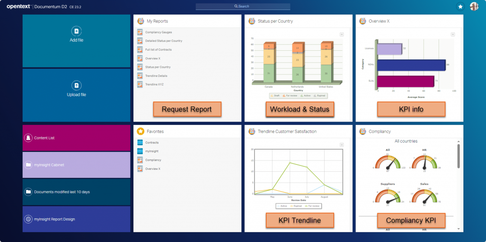Image resolution: width=486 pixels, height=242 pixels.
Task: Click the Contracts favorite icon
Action: [x=140, y=142]
